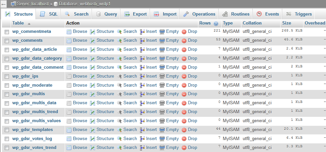Select the wp_gdsr_multis table checkbox
Viewport: 326px width, 152px height.
coord(7,94)
